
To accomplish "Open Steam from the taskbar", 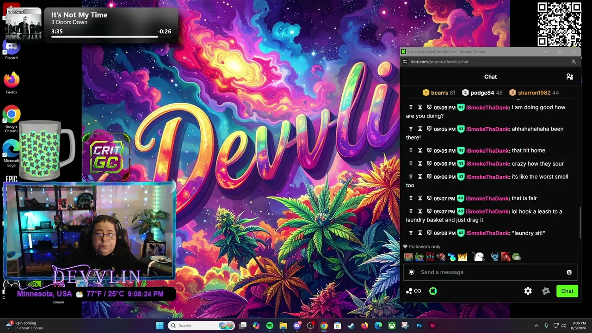I will [x=351, y=326].
